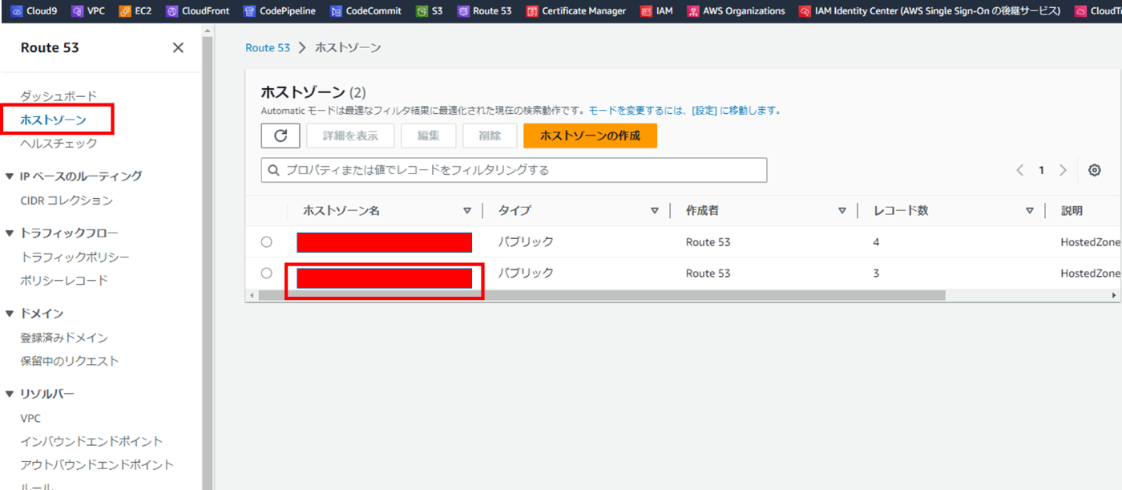Screen dimensions: 1122x490
Task: Collapse the リゾルバー section
Action: (x=10, y=394)
